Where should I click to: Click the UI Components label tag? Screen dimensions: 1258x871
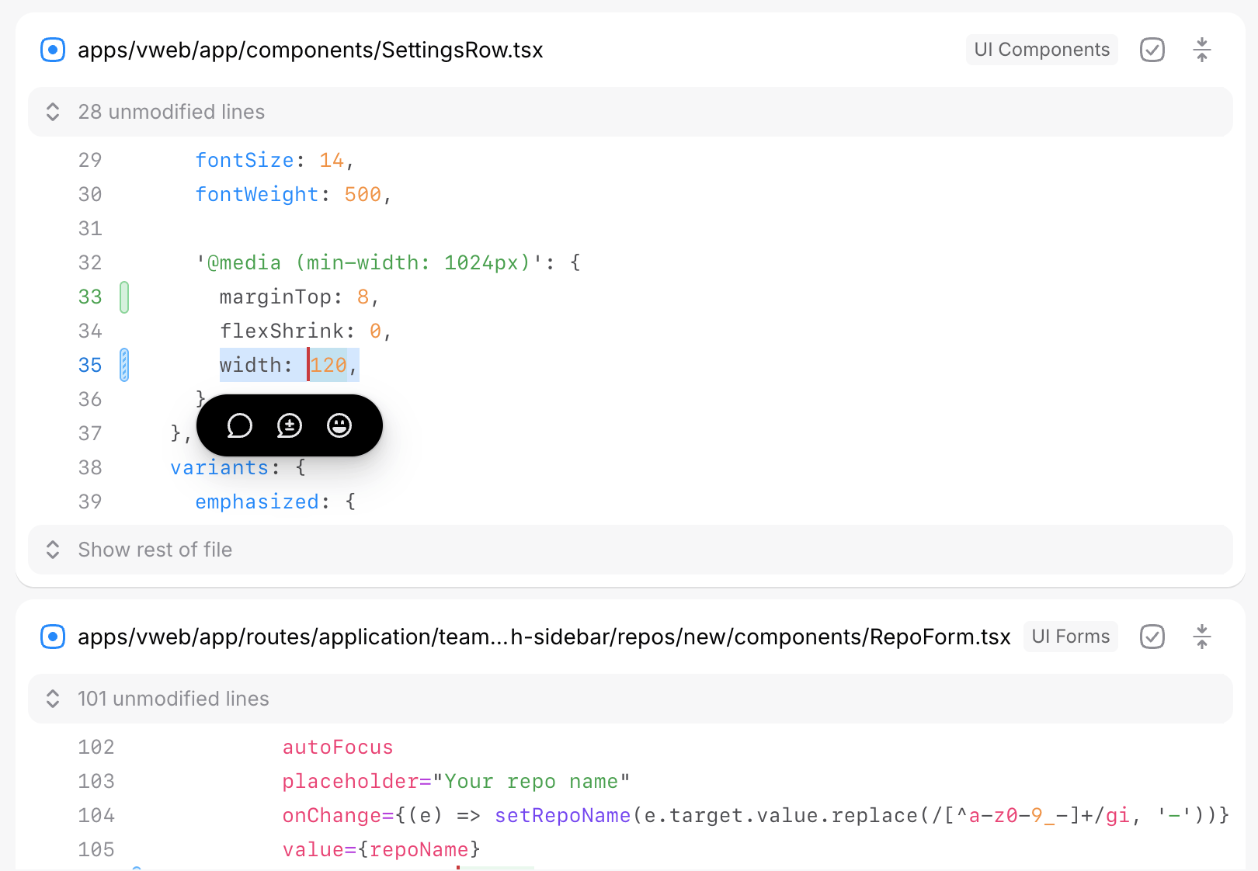[1041, 50]
